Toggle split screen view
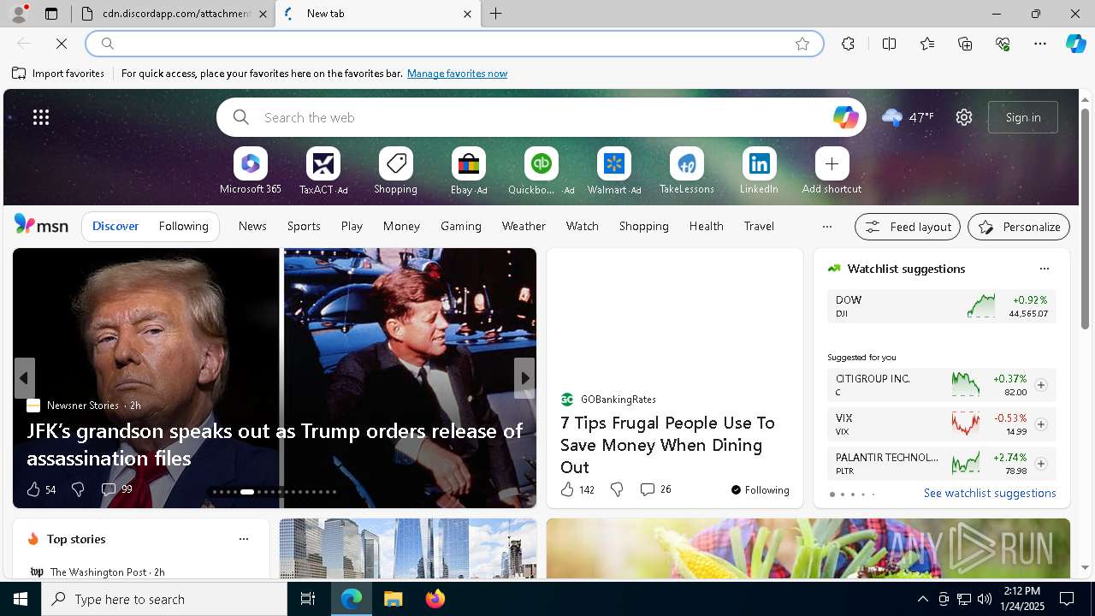This screenshot has height=616, width=1095. tap(889, 44)
